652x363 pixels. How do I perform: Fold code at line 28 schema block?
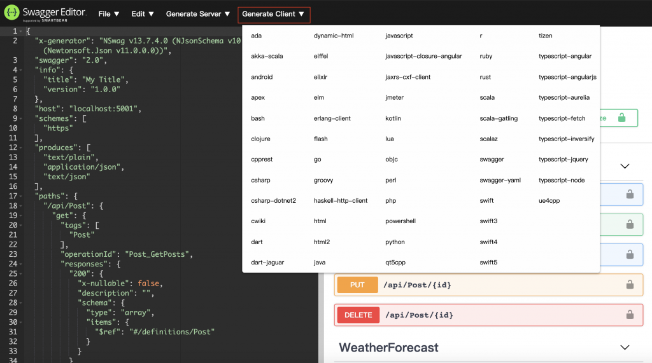coord(21,303)
